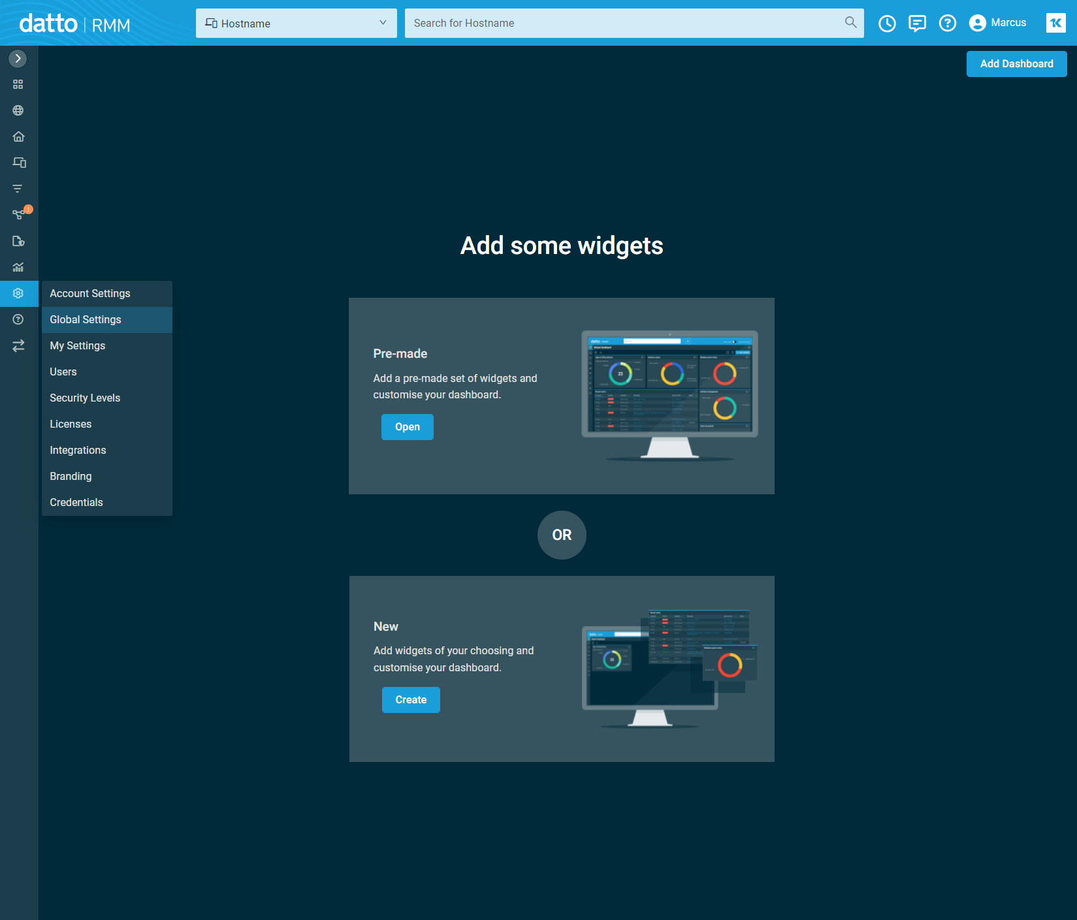Screen dimensions: 1077x920
Task: Open the Global globe icon in sidebar
Action: [x=18, y=110]
